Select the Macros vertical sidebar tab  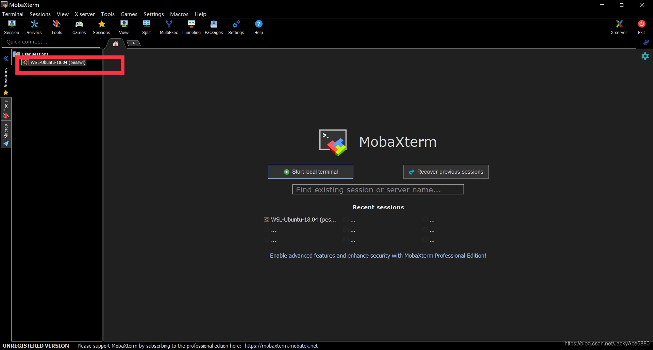pos(6,135)
